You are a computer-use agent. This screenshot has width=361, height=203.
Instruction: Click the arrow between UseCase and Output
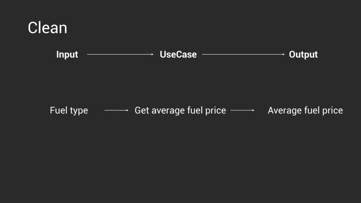point(243,54)
